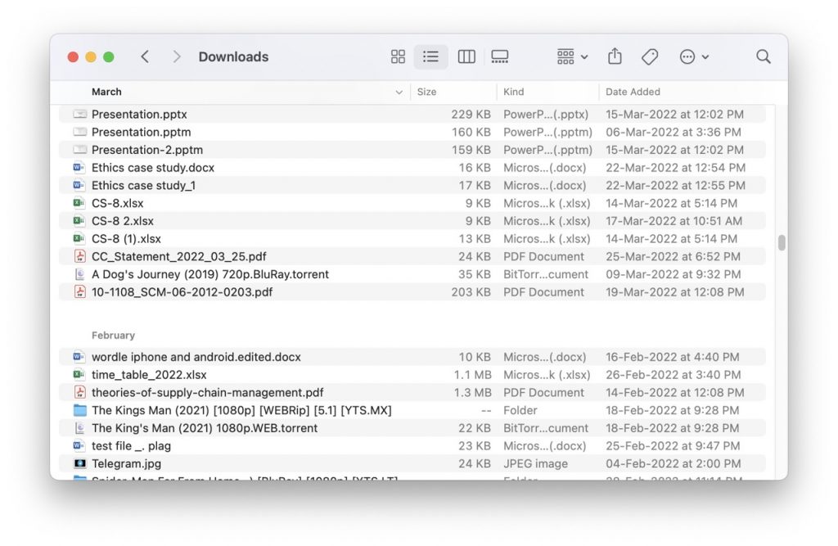Viewport: 838px width, 546px height.
Task: Select file name time_table_2022.xlsx
Action: (149, 375)
